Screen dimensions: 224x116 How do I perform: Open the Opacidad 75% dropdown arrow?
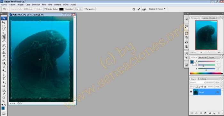(81, 9)
